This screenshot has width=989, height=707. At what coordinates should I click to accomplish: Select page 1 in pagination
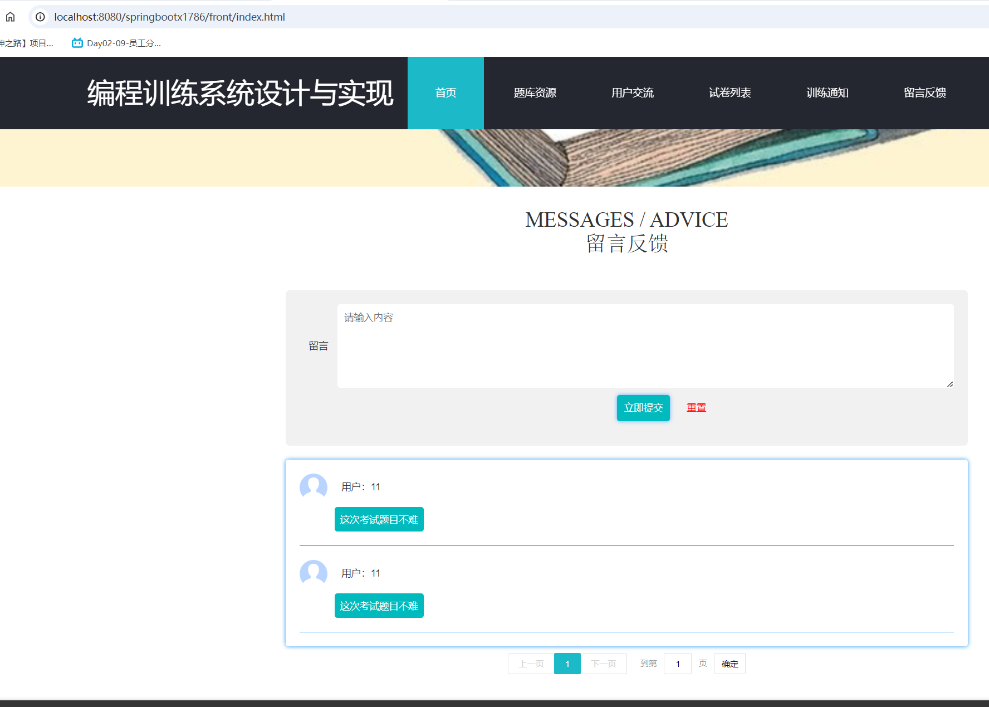567,664
